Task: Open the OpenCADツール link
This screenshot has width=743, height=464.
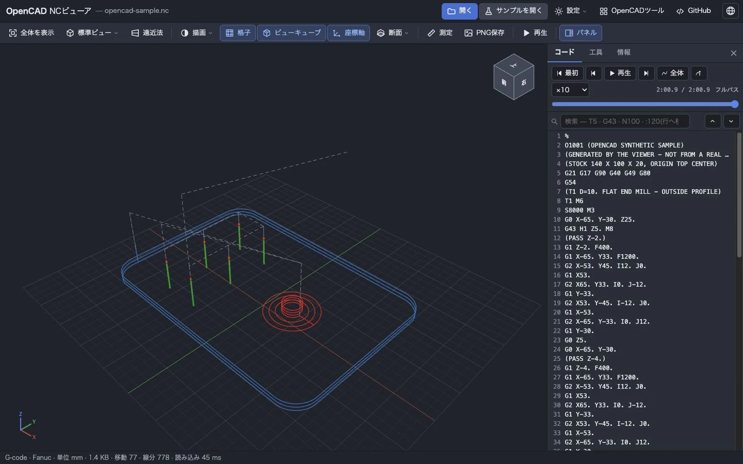Action: pos(632,11)
